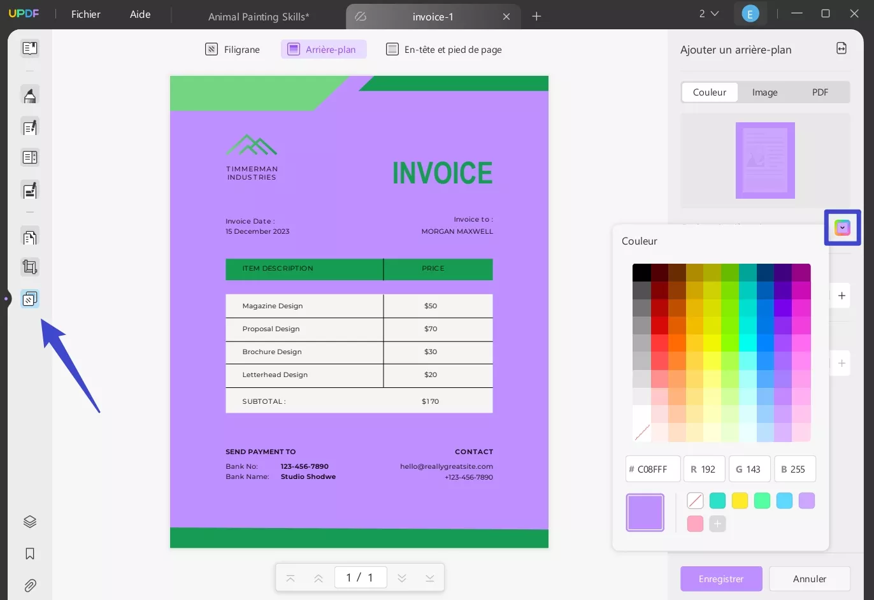
Task: Go to next page arrow
Action: 402,578
